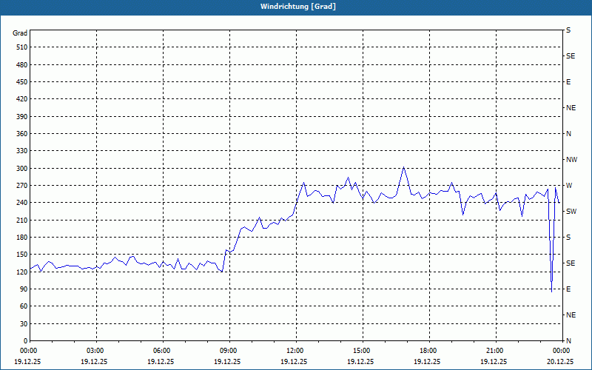This screenshot has height=370, width=592.
Task: Click the 18:00 time axis label
Action: pyautogui.click(x=429, y=350)
